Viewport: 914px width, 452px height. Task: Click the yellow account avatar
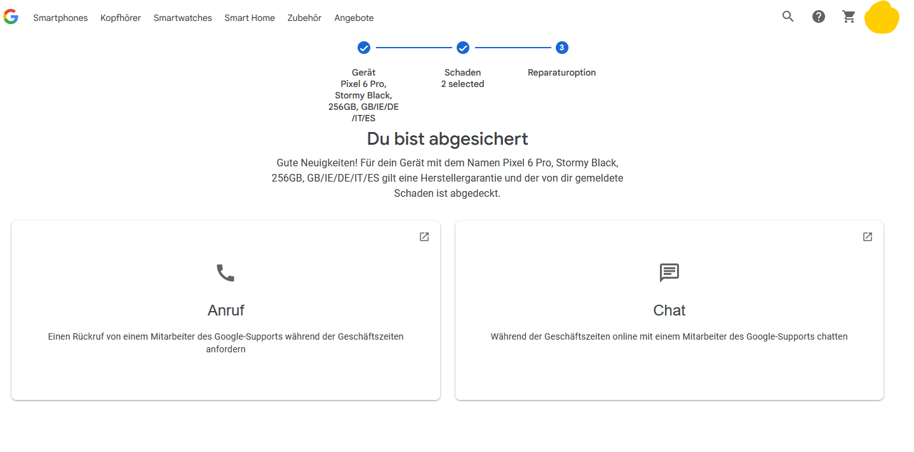[882, 18]
